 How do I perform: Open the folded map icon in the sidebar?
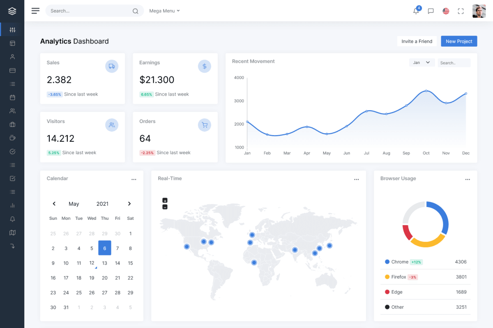pos(12,232)
